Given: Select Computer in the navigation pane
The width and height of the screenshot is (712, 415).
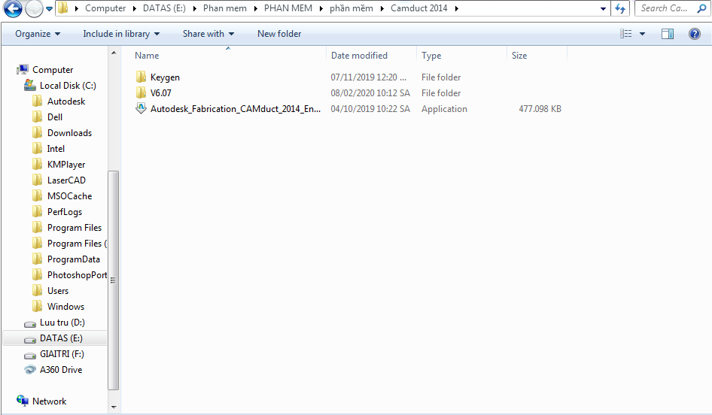Looking at the screenshot, I should tap(53, 70).
